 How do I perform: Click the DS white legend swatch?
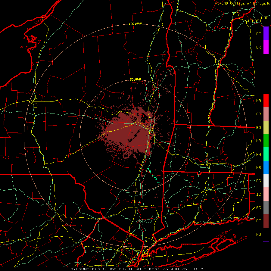tap(266, 181)
